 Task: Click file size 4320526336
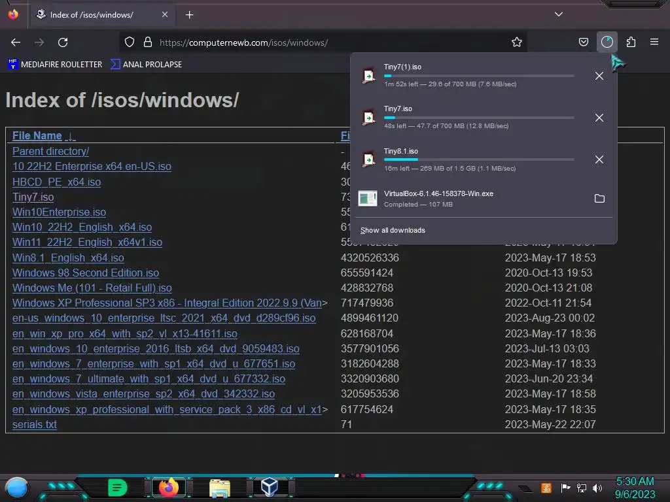[x=370, y=258]
